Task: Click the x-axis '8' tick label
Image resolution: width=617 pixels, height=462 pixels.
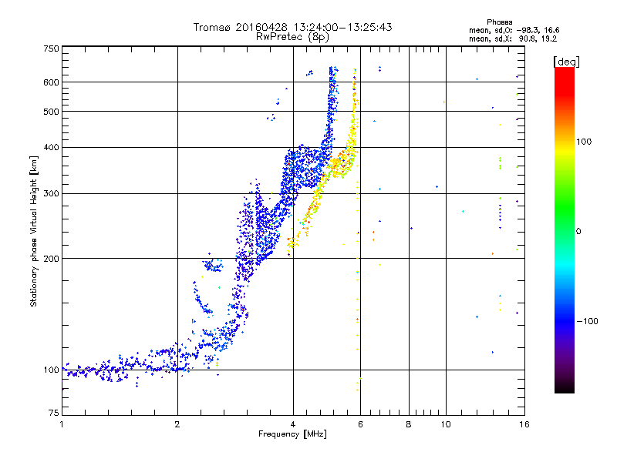Action: 409,424
